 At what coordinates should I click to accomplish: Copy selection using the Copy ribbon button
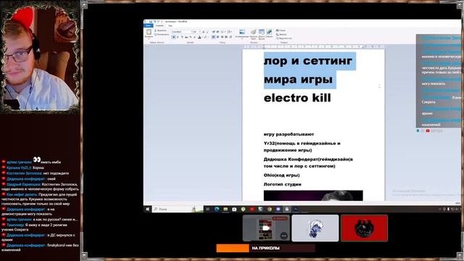pos(162,34)
